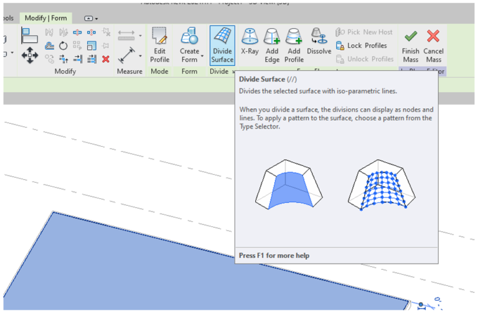Select Trim/Extend to Corner tool
Image resolution: width=478 pixels, height=314 pixels.
[63, 59]
